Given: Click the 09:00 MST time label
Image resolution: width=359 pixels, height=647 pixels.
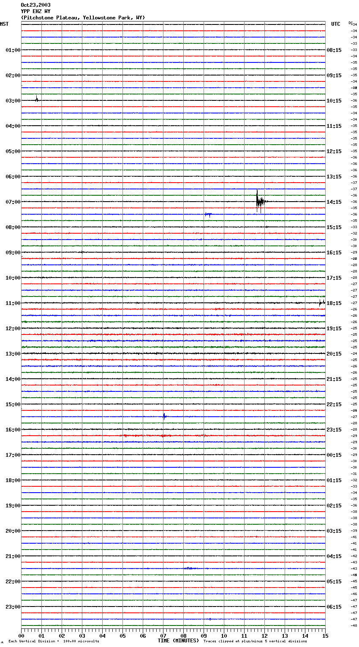Looking at the screenshot, I should pyautogui.click(x=13, y=253).
